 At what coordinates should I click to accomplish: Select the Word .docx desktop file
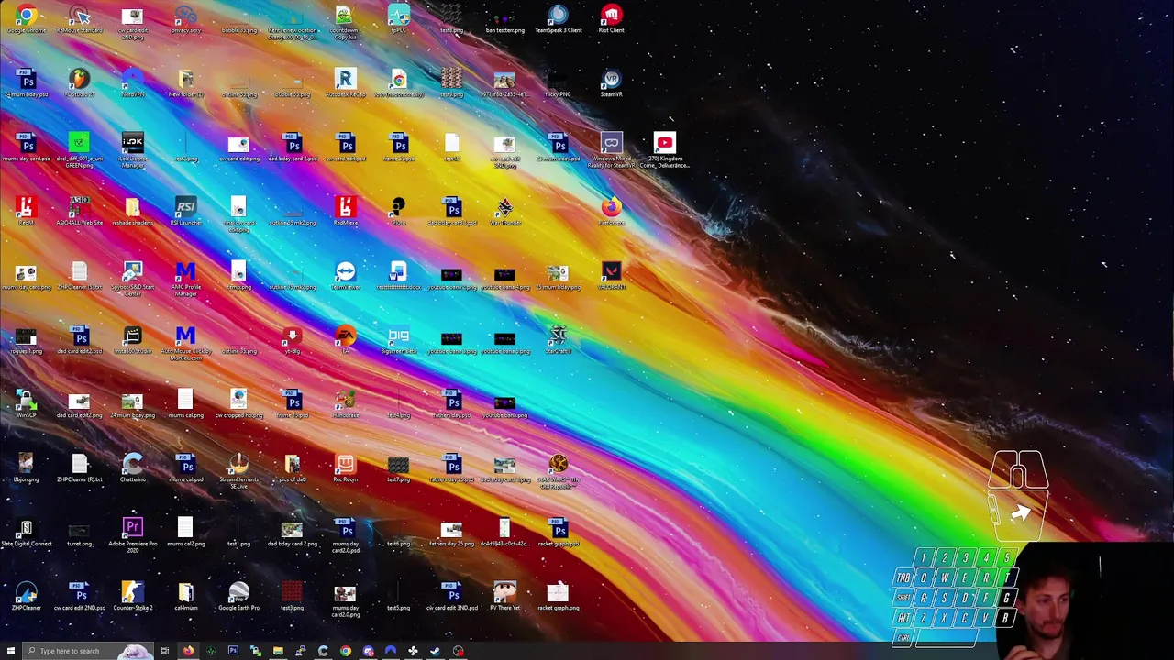398,272
